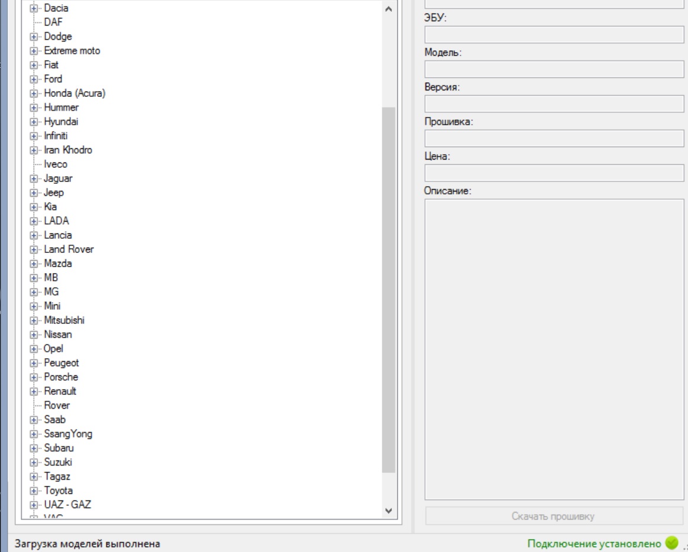Expand the Toyota brand node
Screen dimensions: 688x552
(x=34, y=491)
